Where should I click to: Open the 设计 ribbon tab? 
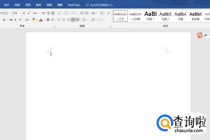6,5
